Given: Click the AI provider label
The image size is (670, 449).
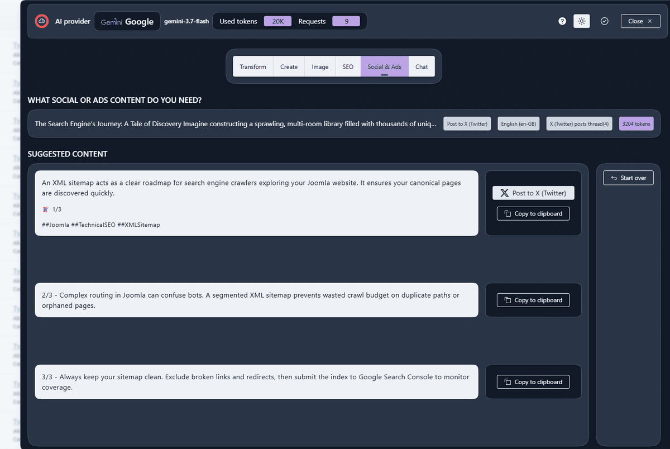Looking at the screenshot, I should (73, 21).
